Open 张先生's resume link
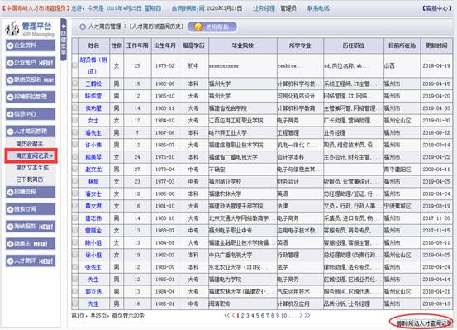 (93, 267)
